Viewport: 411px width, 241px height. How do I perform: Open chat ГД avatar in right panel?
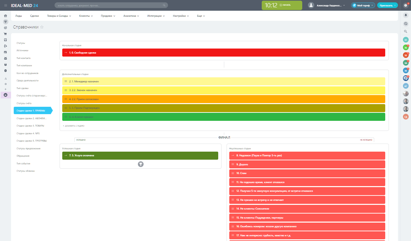click(x=406, y=117)
